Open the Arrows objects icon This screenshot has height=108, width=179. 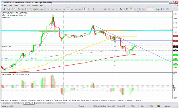[x=121, y=9]
